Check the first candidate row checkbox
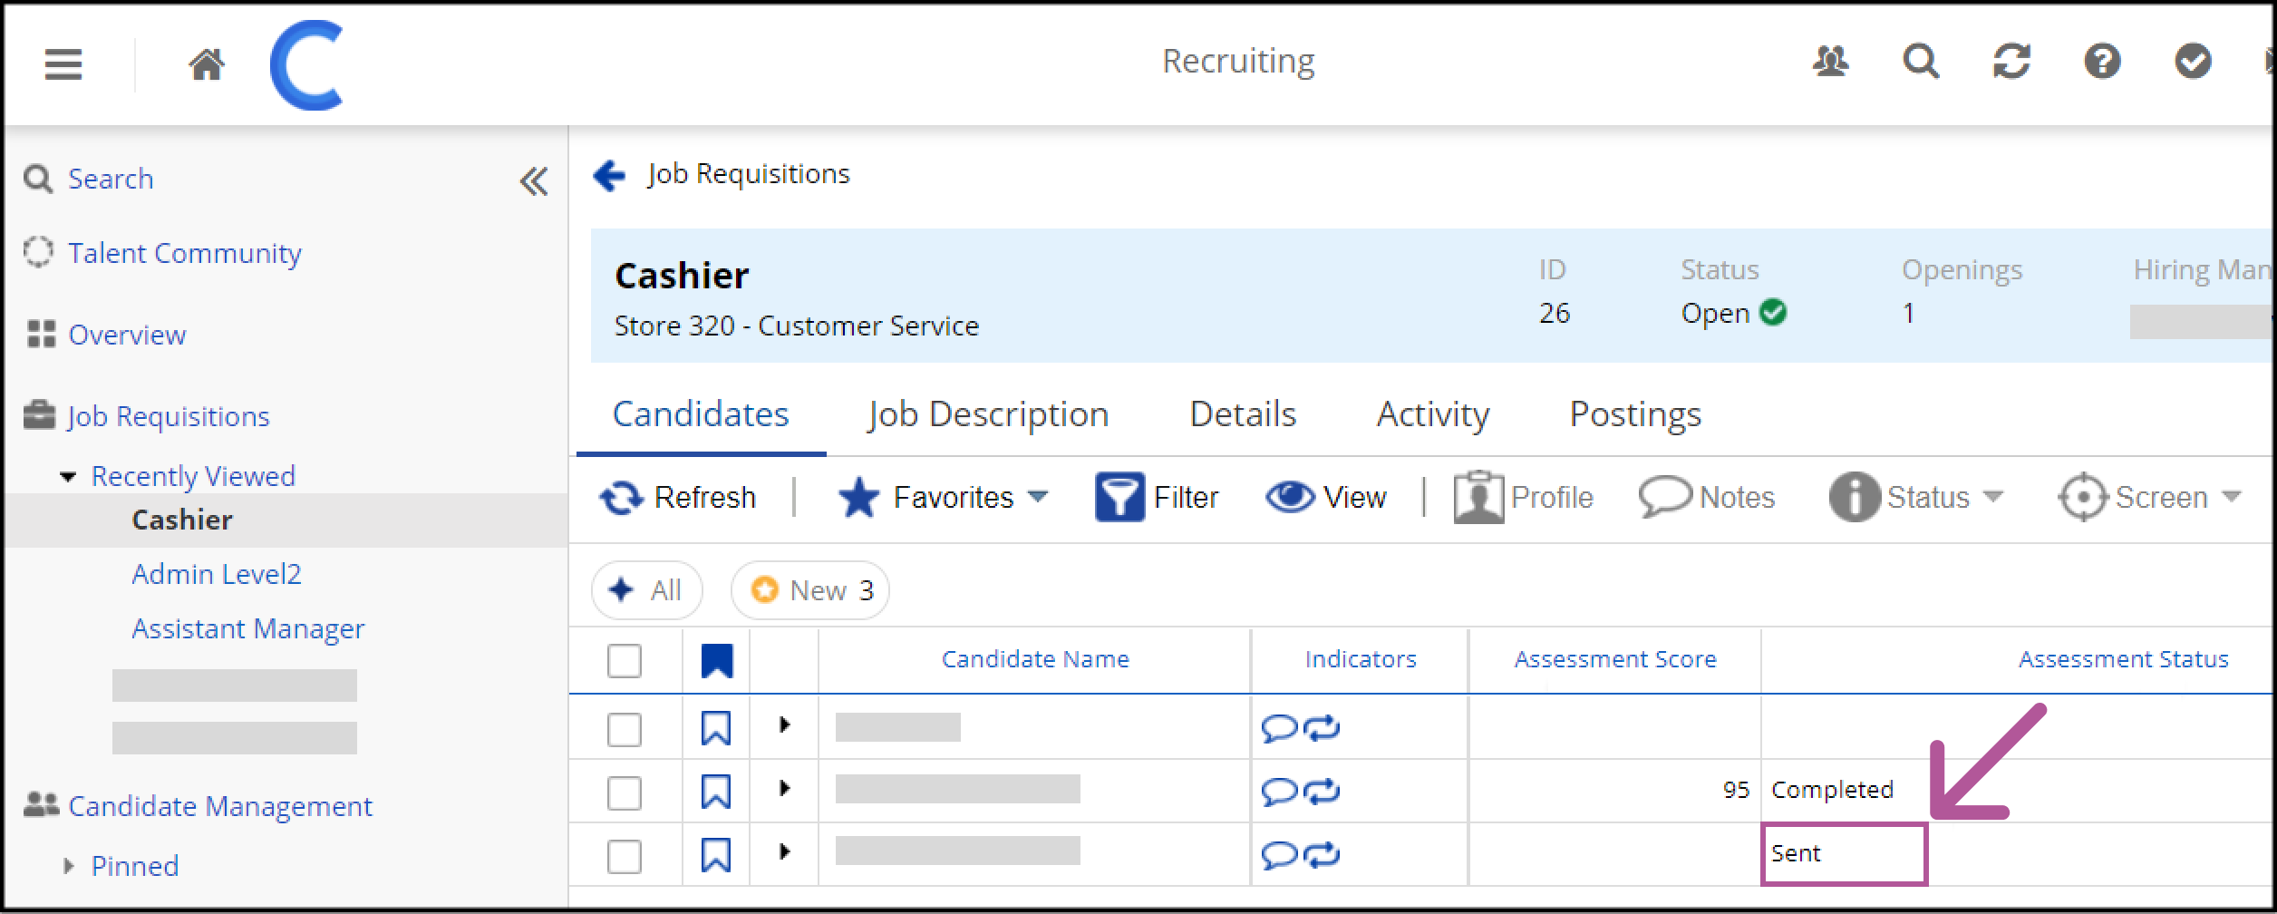The width and height of the screenshot is (2277, 914). click(625, 729)
